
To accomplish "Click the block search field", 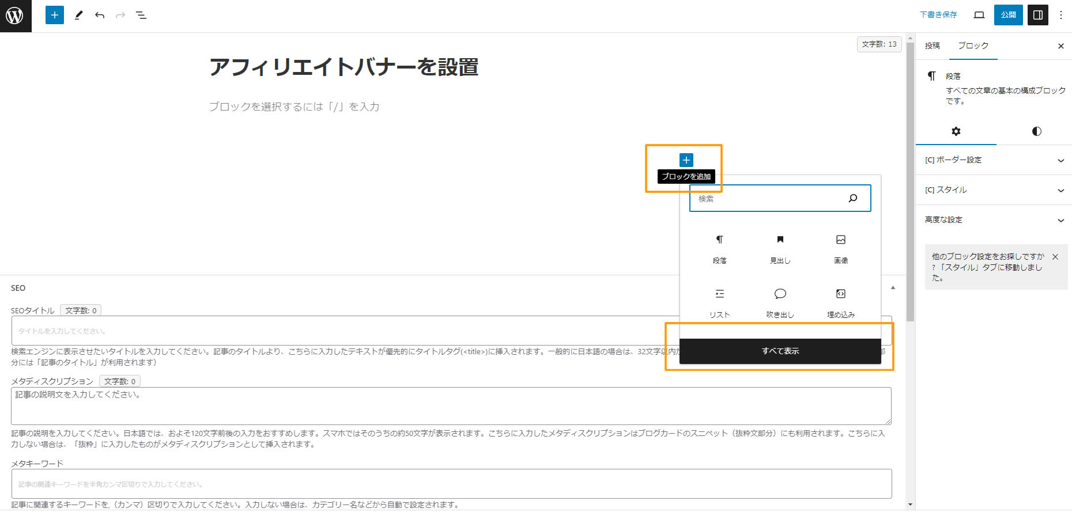I will (780, 198).
